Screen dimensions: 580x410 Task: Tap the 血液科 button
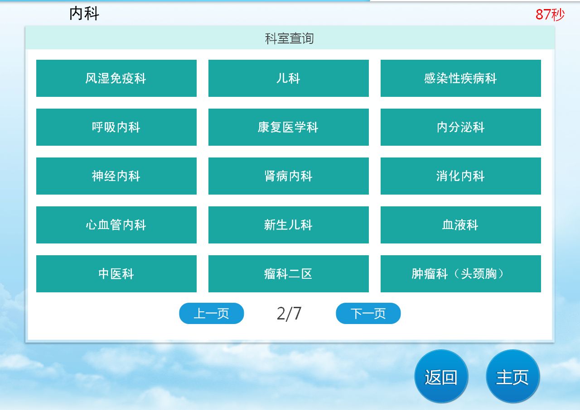tap(460, 225)
